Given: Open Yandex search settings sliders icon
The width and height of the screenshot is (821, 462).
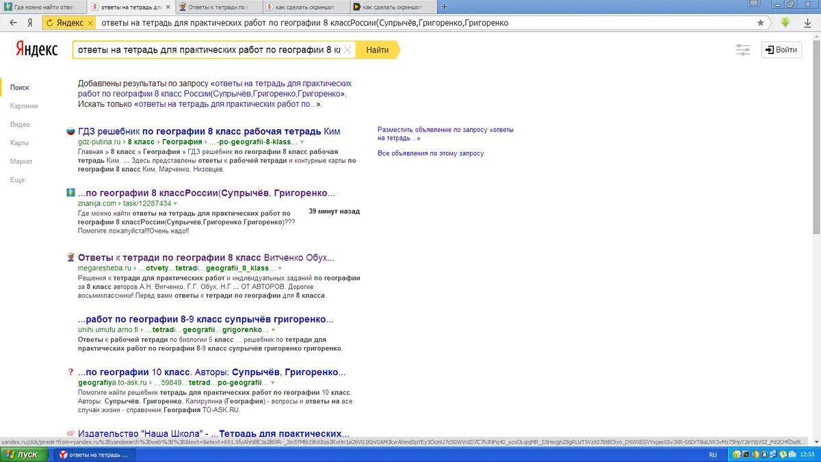Looking at the screenshot, I should pos(742,50).
